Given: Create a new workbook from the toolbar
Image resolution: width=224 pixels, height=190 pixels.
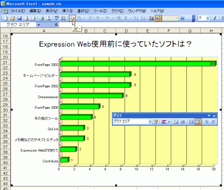Looking at the screenshot, I should click(6, 18).
